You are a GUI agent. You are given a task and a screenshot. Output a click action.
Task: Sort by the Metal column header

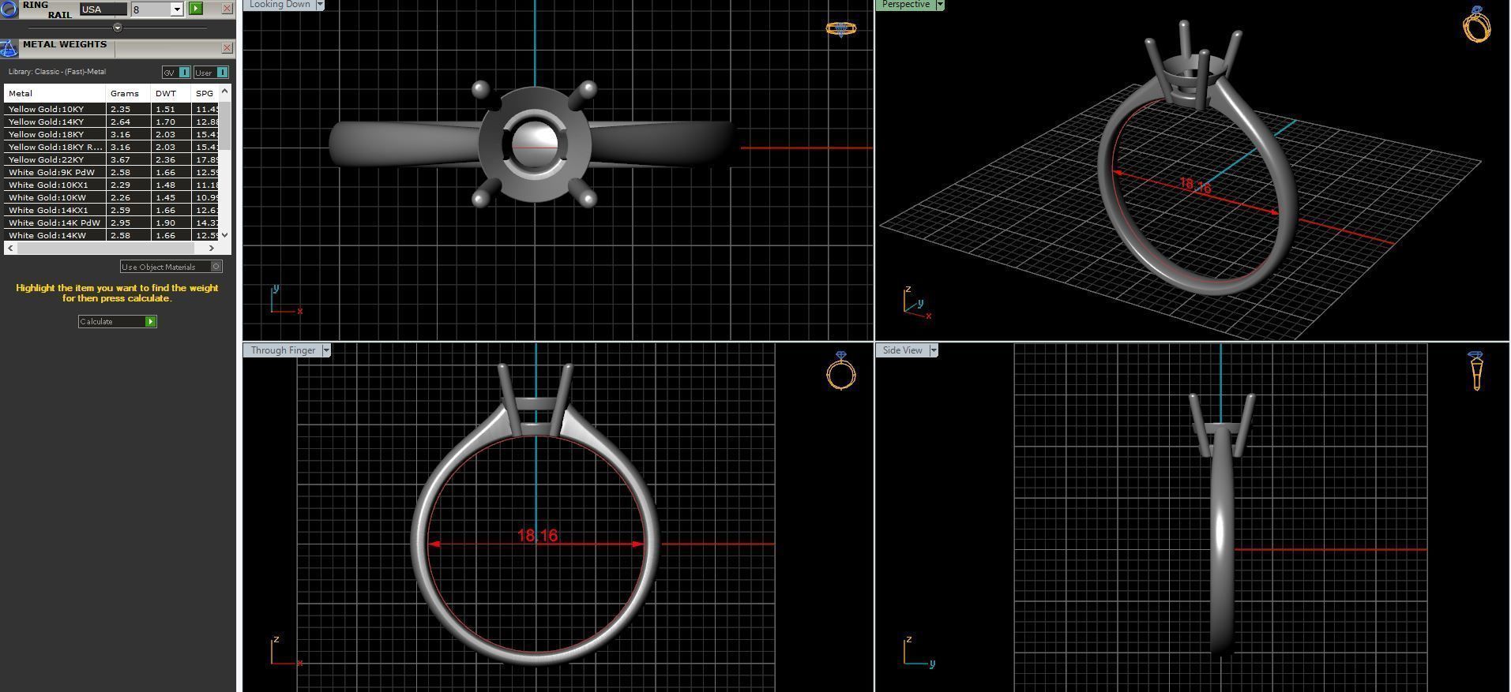pyautogui.click(x=55, y=93)
